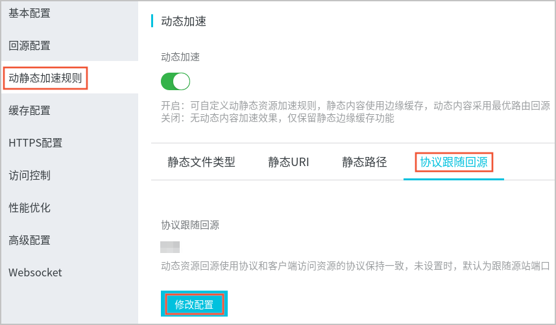Click the 开启 description line under toggle
556x325 pixels.
coord(356,105)
